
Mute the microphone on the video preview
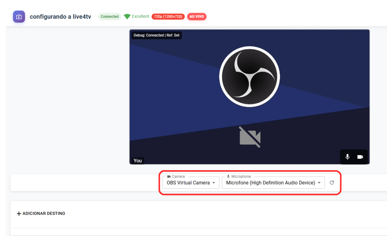tap(347, 157)
